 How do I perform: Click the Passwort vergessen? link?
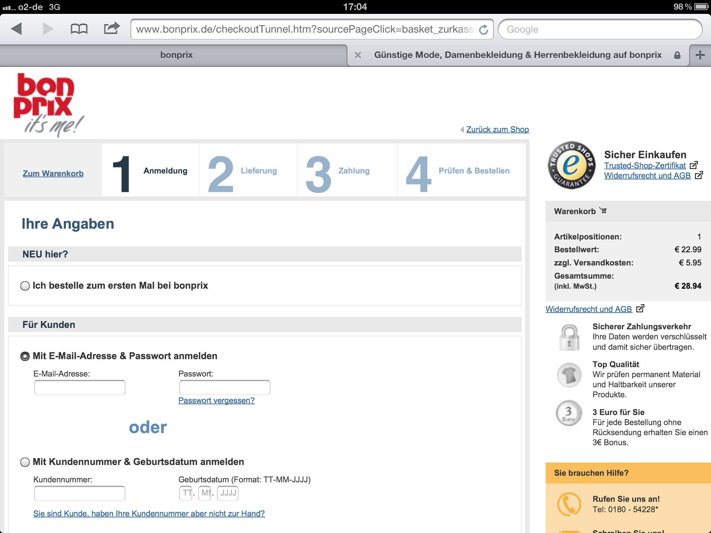coord(216,400)
